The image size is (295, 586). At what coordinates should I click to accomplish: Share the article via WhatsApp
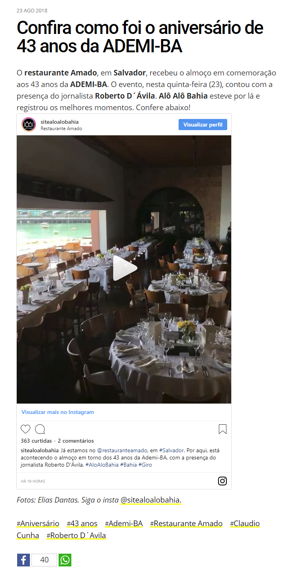[x=65, y=560]
